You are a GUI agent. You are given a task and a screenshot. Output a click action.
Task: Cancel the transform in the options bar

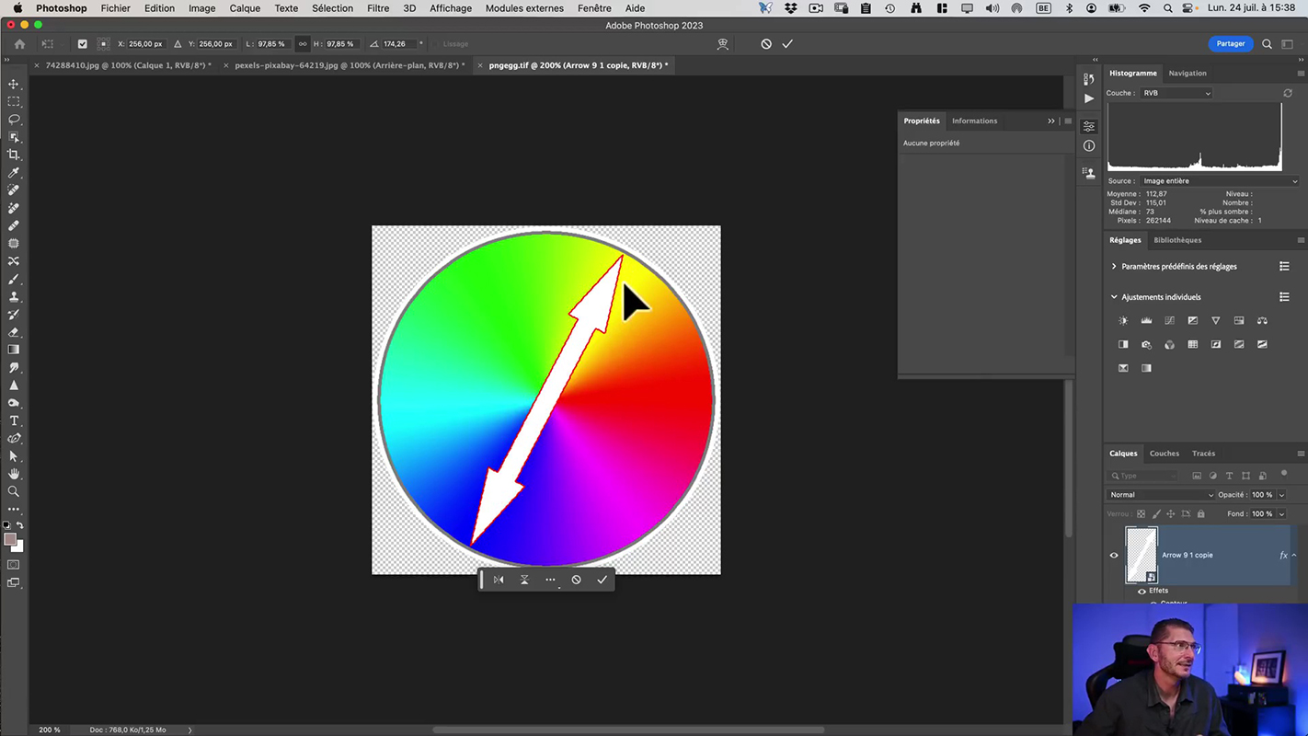pos(766,44)
